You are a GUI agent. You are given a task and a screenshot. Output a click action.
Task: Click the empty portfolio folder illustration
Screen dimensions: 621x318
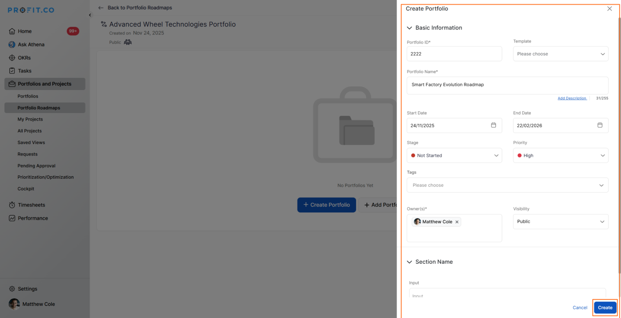355,125
